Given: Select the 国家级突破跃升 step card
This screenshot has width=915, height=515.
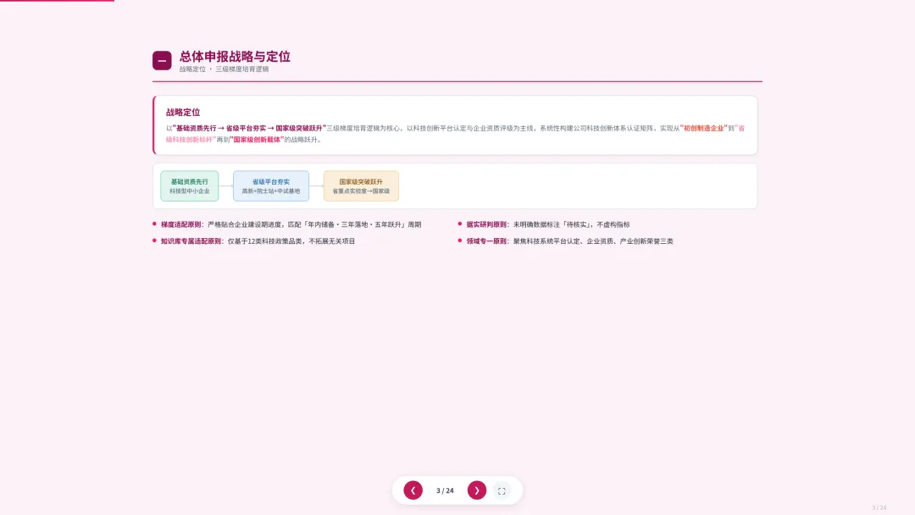Looking at the screenshot, I should [x=361, y=186].
